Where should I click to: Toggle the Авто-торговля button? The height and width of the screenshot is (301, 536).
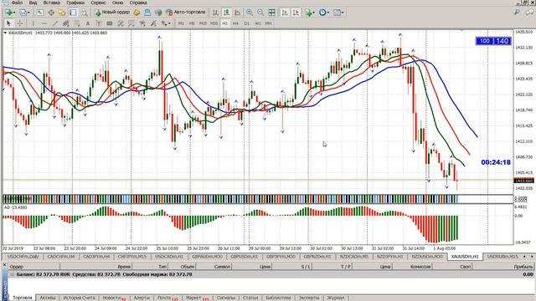(186, 13)
